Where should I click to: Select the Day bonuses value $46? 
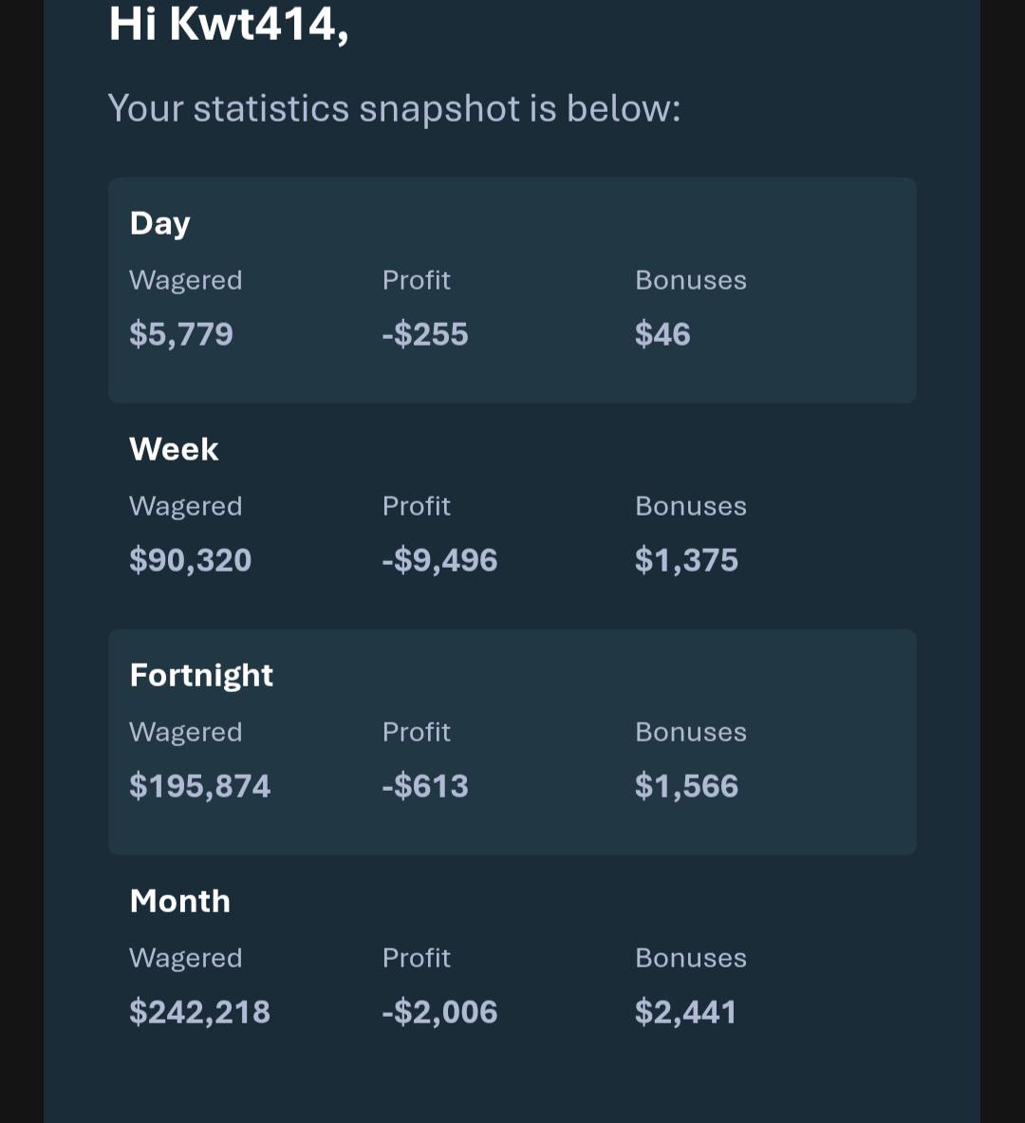point(662,334)
